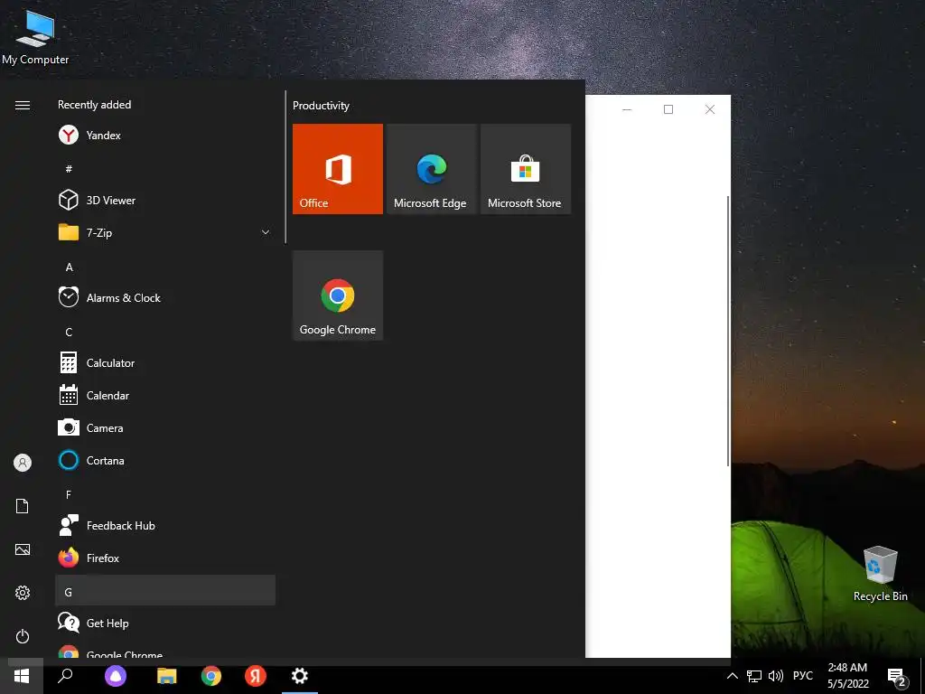
Task: Select Recycle Bin desktop icon
Action: (x=880, y=574)
